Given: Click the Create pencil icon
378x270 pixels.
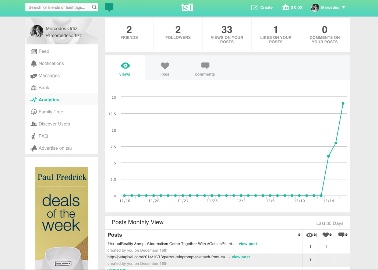Looking at the screenshot, I should (255, 7).
